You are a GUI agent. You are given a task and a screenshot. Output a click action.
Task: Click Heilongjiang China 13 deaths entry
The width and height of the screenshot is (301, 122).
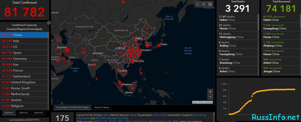coord(237,35)
